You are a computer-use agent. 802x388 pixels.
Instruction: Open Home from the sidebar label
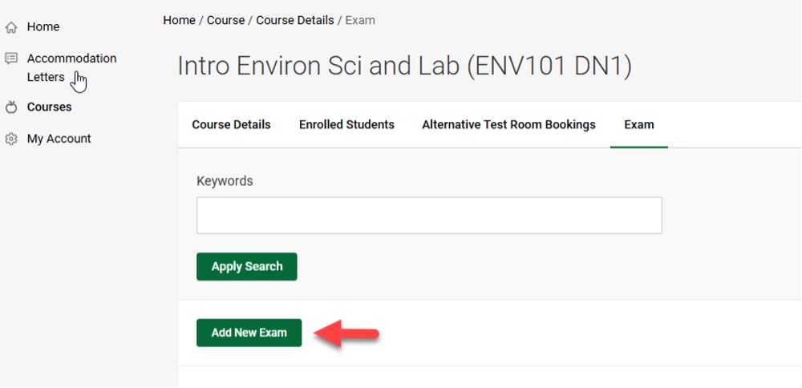click(x=43, y=27)
